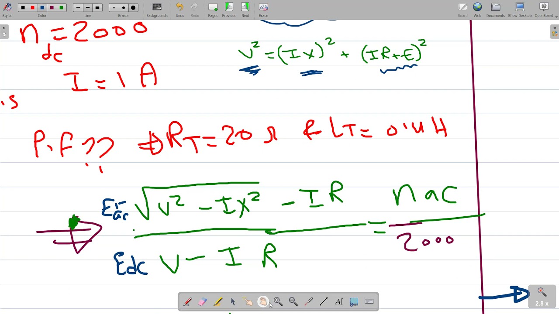This screenshot has height=314, width=559.
Task: Select the purple pen color
Action: [x=52, y=8]
